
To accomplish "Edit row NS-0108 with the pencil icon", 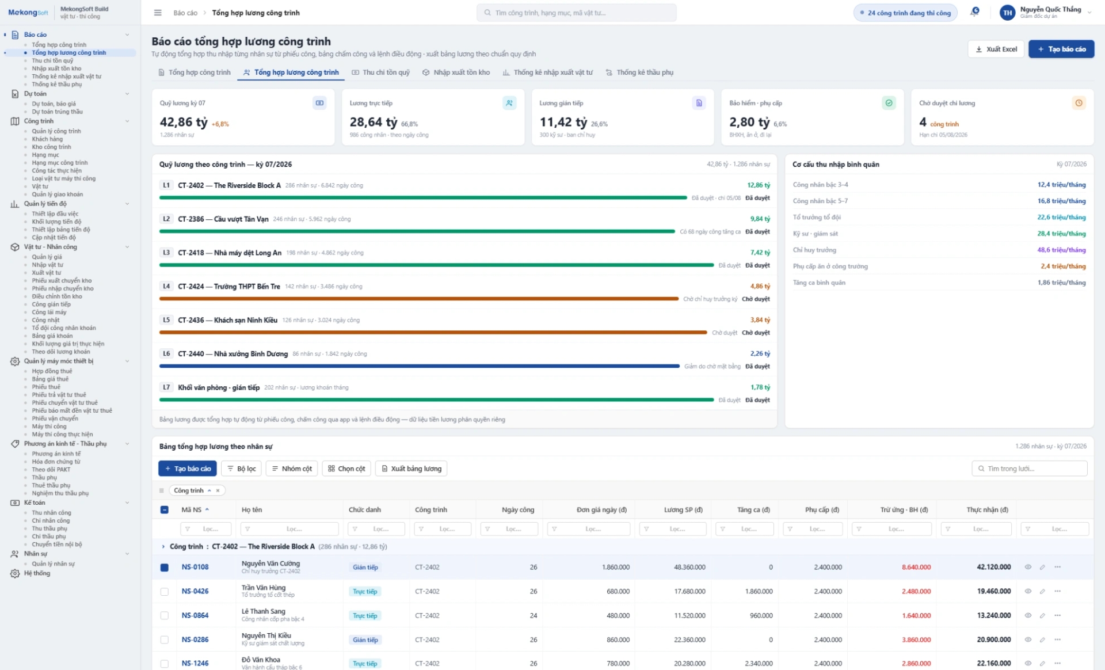I will click(1042, 568).
